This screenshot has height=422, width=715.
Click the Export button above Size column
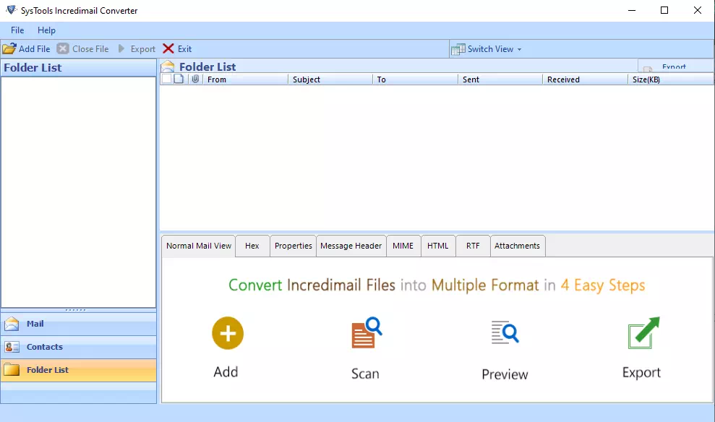click(675, 66)
